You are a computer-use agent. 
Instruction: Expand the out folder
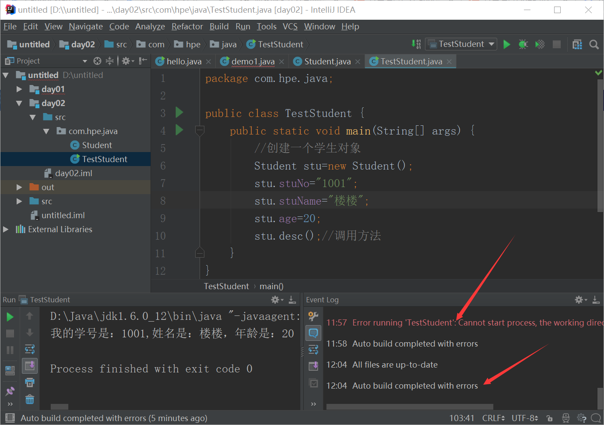[19, 187]
